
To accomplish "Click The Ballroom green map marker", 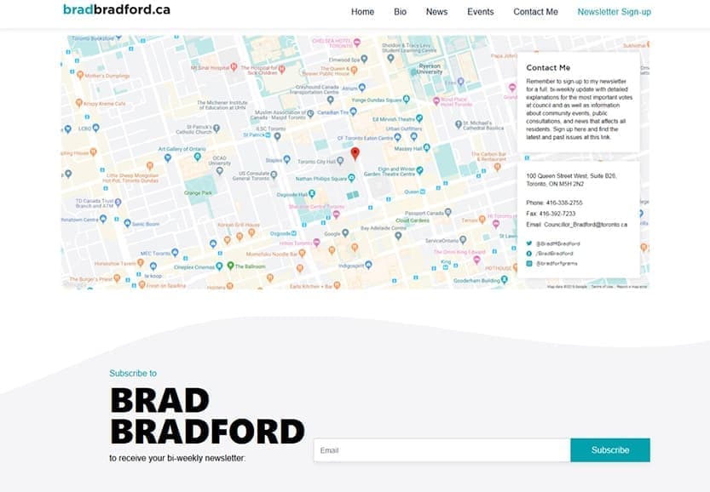I will (x=230, y=266).
